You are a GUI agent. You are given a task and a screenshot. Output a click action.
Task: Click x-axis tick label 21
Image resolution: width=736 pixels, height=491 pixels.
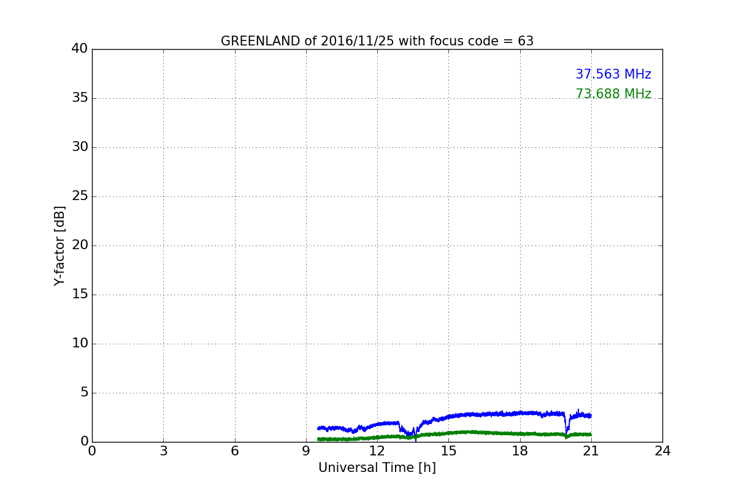[591, 451]
